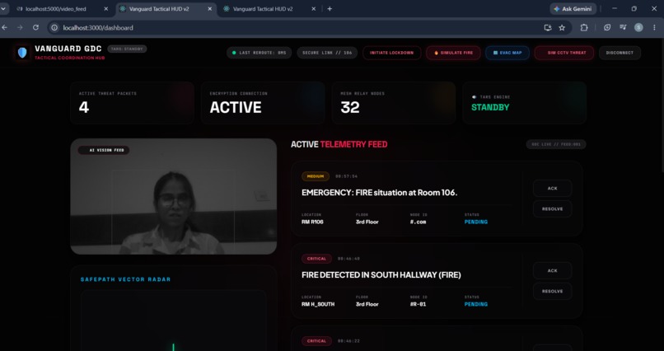Open the Evac Map
This screenshot has height=351, width=664.
(x=507, y=53)
